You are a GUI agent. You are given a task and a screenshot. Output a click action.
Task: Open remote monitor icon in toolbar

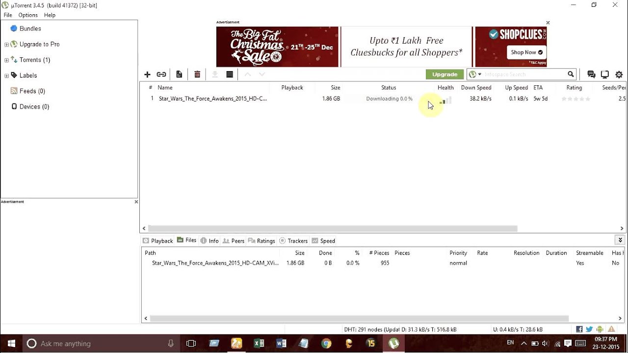click(605, 75)
